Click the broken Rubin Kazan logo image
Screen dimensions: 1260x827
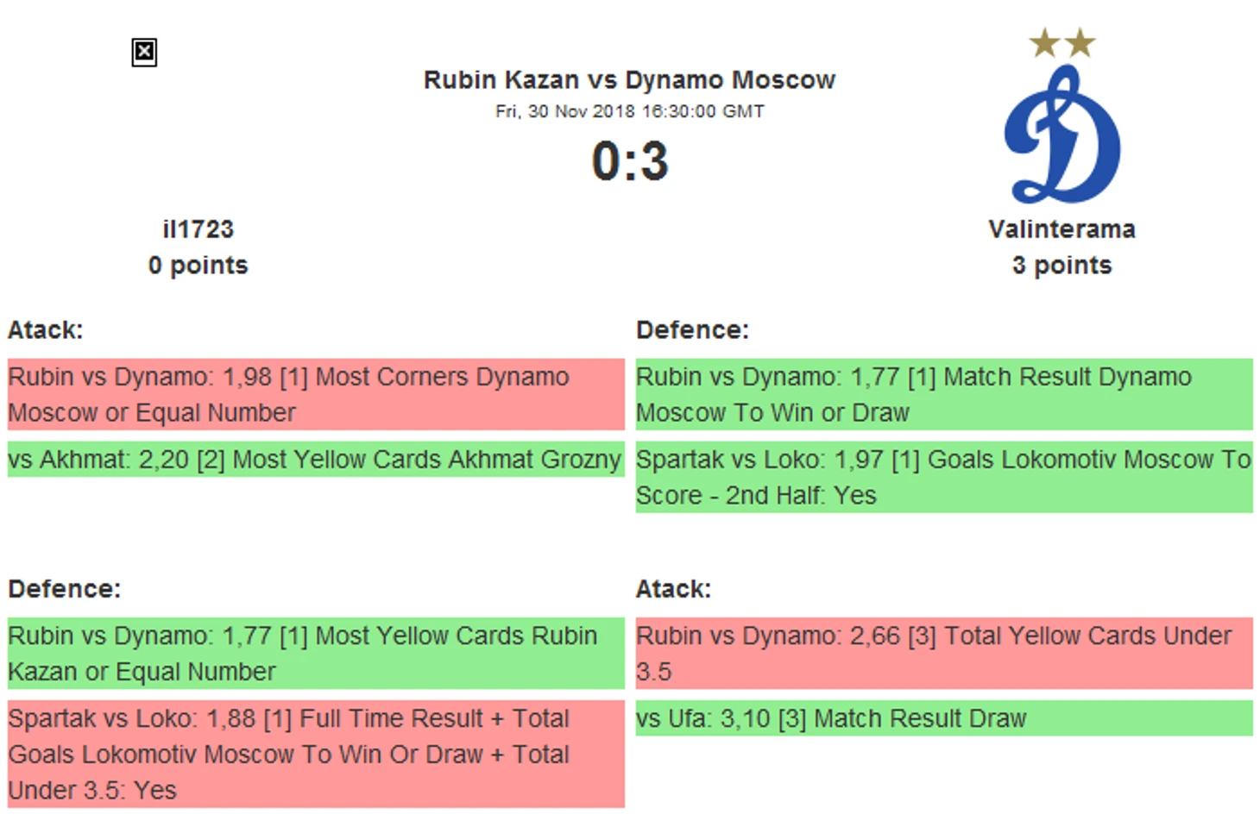click(x=144, y=53)
